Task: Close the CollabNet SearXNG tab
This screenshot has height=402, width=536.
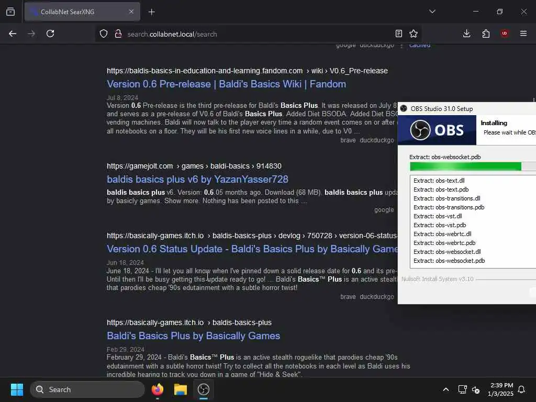Action: (131, 12)
